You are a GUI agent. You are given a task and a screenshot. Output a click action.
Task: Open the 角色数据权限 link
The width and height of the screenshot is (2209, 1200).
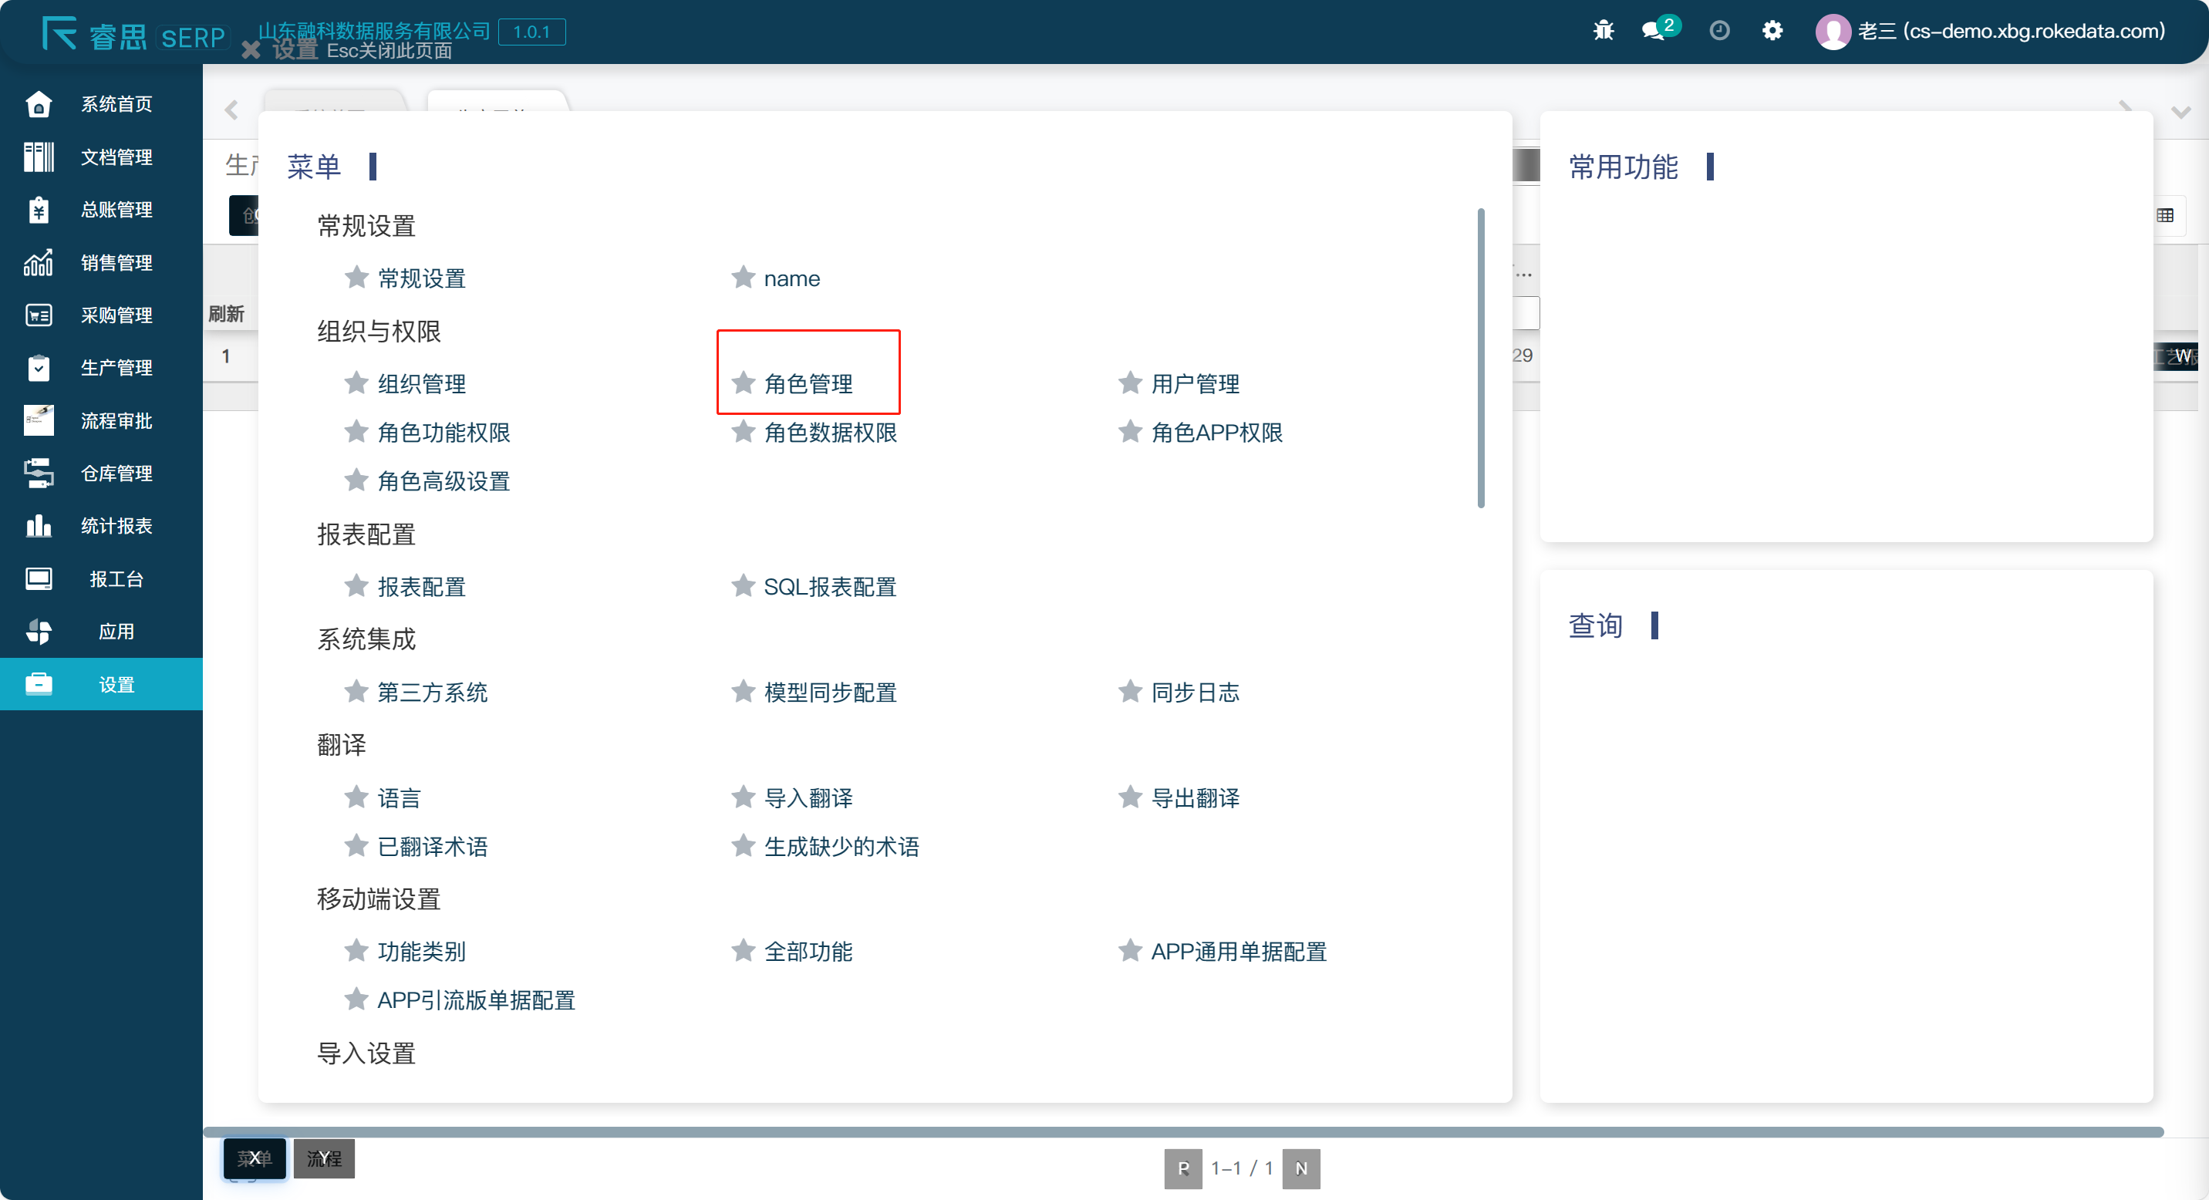(829, 432)
